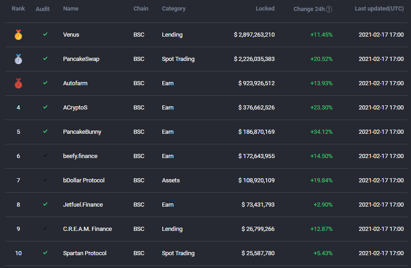The image size is (411, 268).
Task: Click the green audit checkmark for Spartan Protocol
Action: (46, 253)
